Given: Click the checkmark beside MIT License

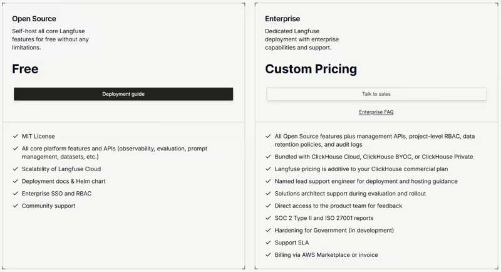Looking at the screenshot, I should 15,136.
